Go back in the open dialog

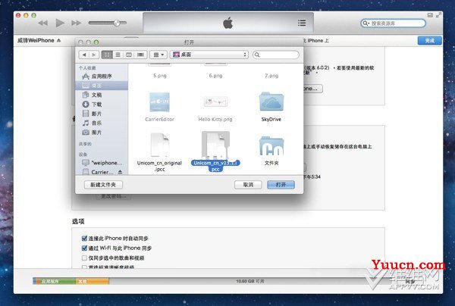[84, 55]
